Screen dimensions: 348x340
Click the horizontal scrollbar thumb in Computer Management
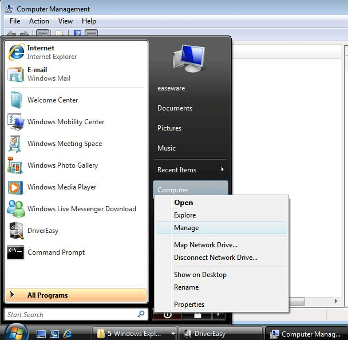point(297,302)
